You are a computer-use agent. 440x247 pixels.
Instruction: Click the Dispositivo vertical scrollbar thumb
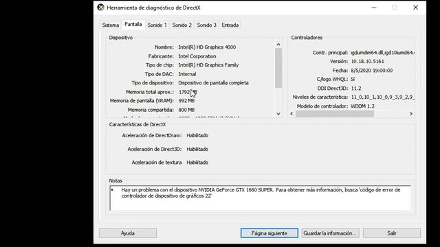(278, 68)
